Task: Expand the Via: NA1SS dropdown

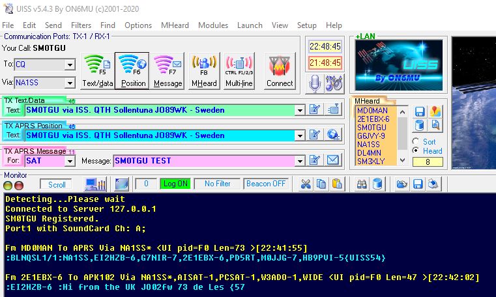Action: (x=70, y=83)
